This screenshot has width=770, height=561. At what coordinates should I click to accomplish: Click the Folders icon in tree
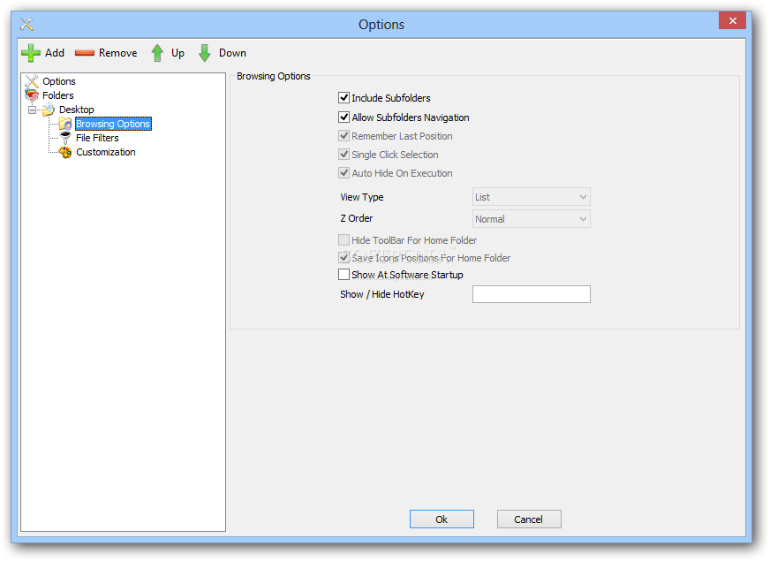pyautogui.click(x=32, y=95)
